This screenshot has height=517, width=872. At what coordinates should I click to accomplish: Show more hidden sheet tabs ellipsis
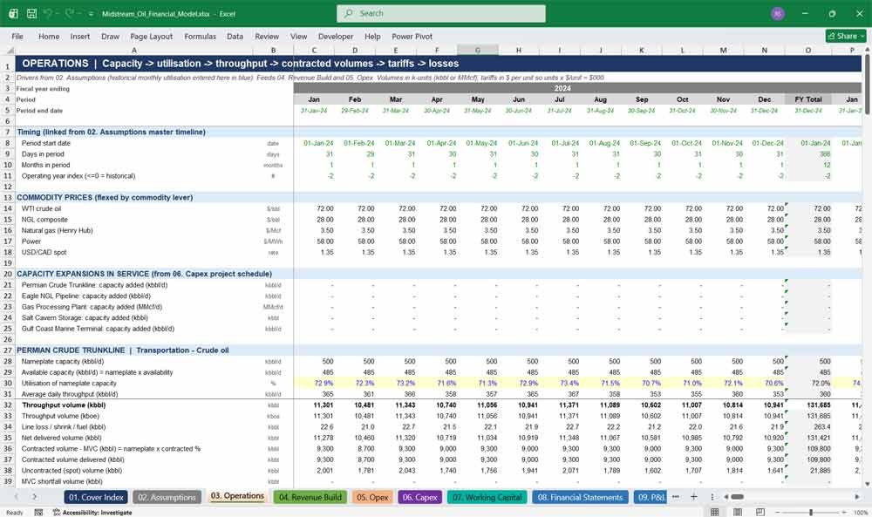point(676,496)
